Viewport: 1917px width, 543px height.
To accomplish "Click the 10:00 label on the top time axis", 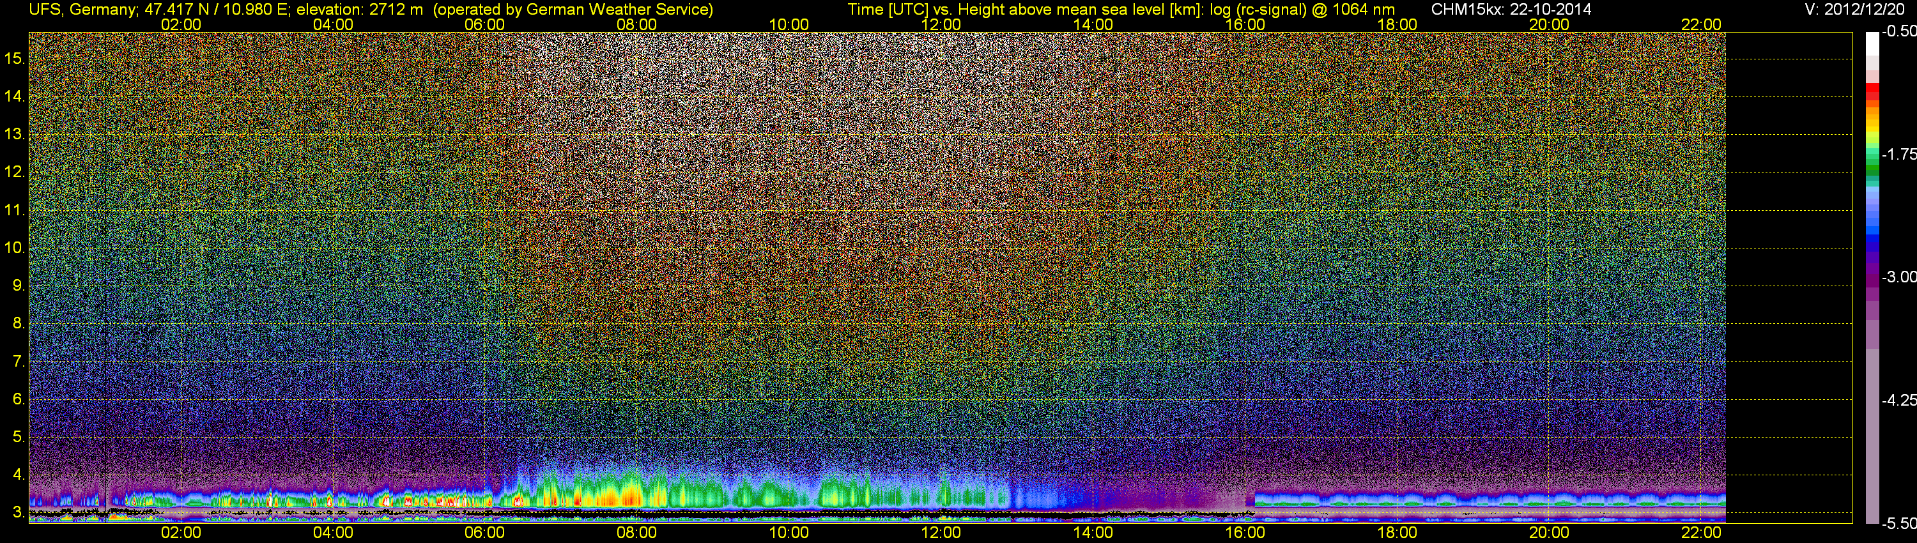I will [x=789, y=24].
